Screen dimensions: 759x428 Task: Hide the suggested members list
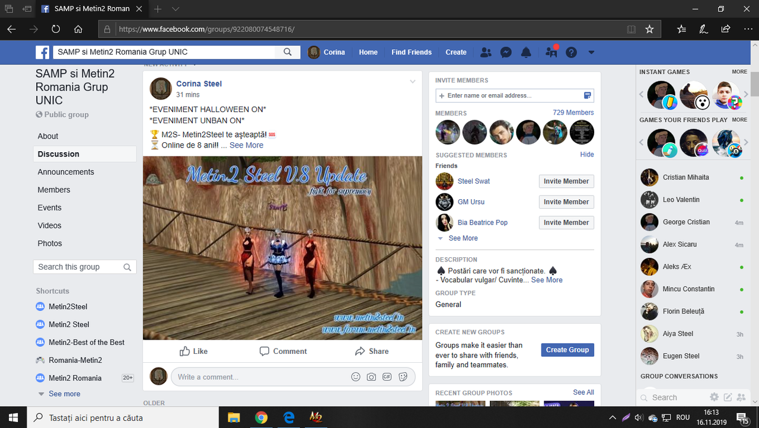(x=587, y=154)
